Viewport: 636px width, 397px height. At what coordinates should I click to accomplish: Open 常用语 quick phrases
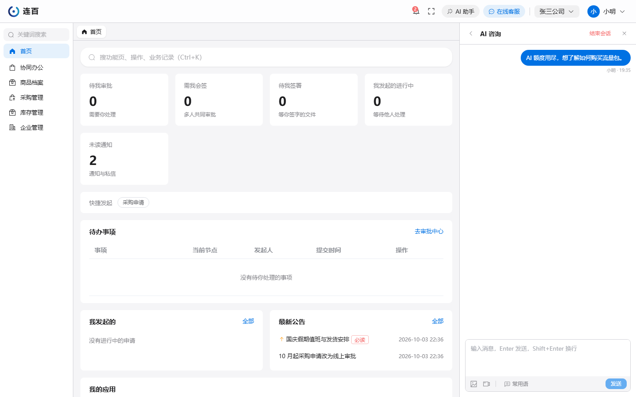[x=516, y=384]
